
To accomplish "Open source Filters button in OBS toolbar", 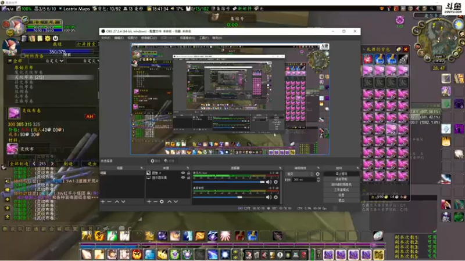I will (x=169, y=161).
